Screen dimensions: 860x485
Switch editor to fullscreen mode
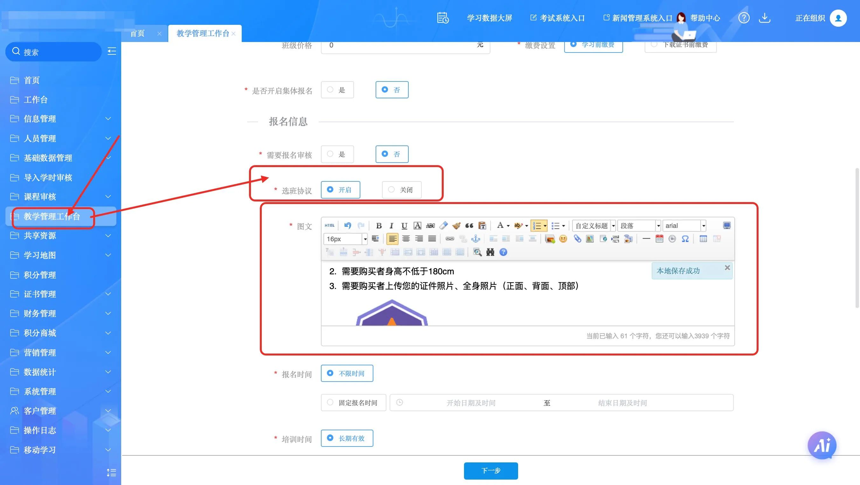click(x=726, y=225)
